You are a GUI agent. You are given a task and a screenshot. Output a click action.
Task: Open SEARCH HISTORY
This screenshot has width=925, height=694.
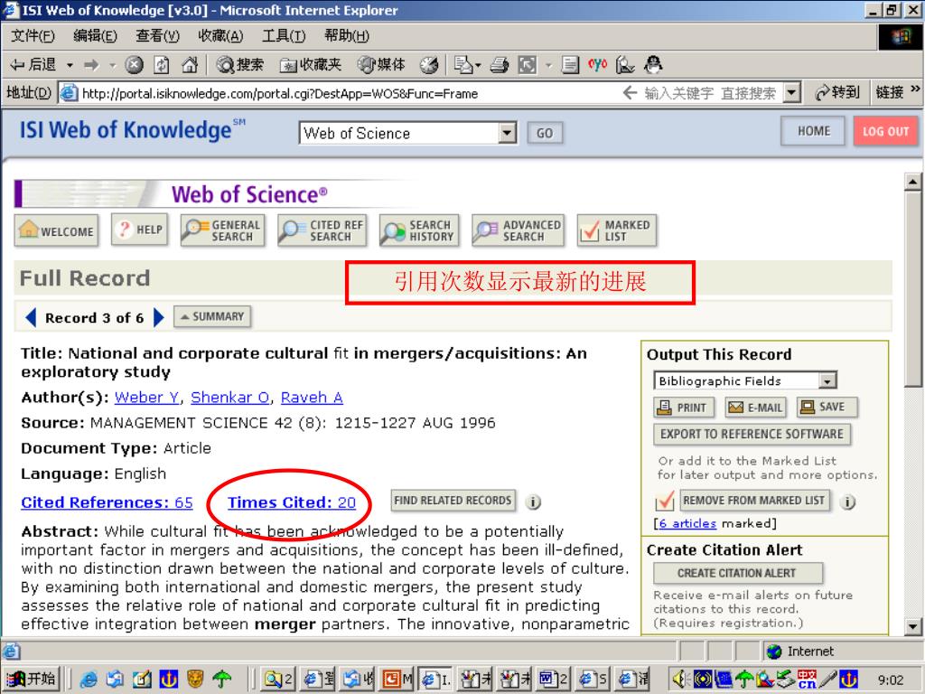pos(419,230)
